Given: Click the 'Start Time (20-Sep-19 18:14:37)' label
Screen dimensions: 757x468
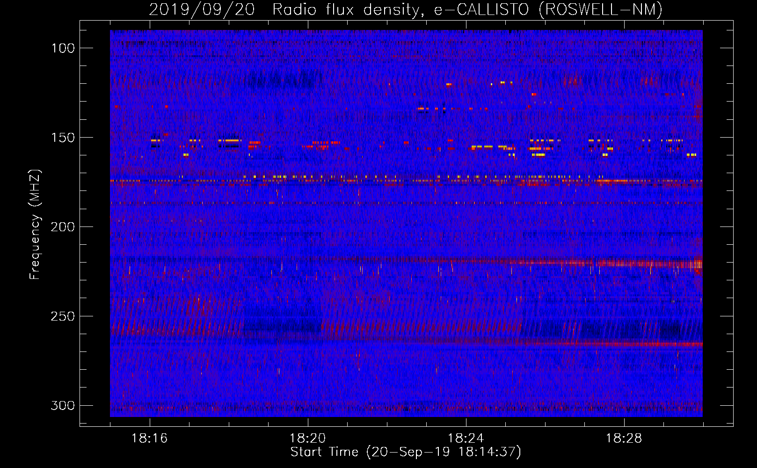Looking at the screenshot, I should tap(406, 452).
